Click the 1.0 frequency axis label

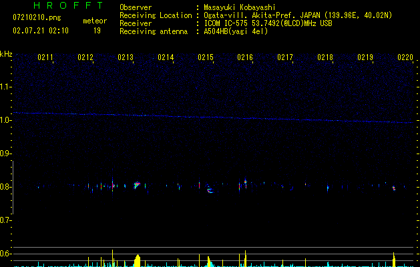[x=5, y=120]
